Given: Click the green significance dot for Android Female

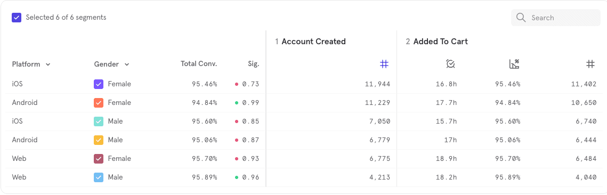Looking at the screenshot, I should tap(236, 102).
